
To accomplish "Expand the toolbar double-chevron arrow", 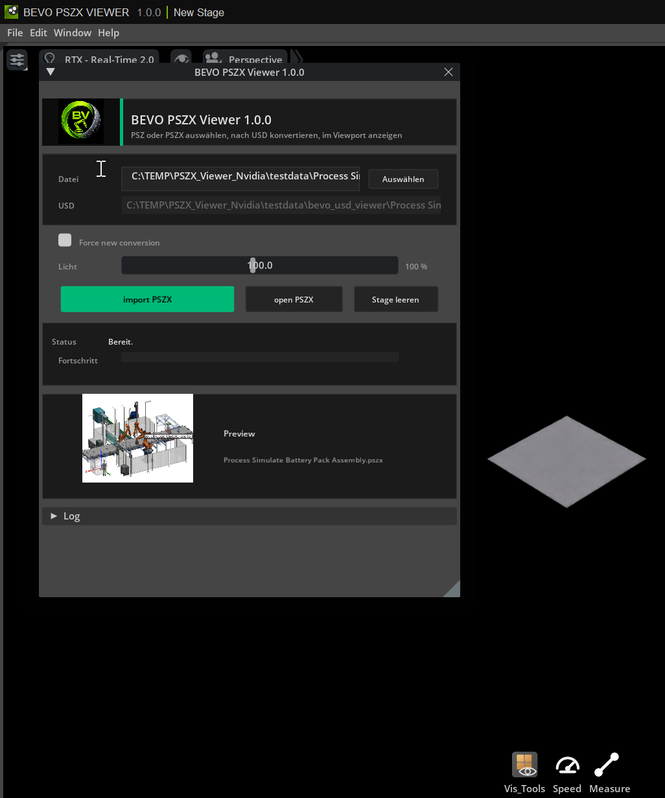I will pyautogui.click(x=297, y=57).
